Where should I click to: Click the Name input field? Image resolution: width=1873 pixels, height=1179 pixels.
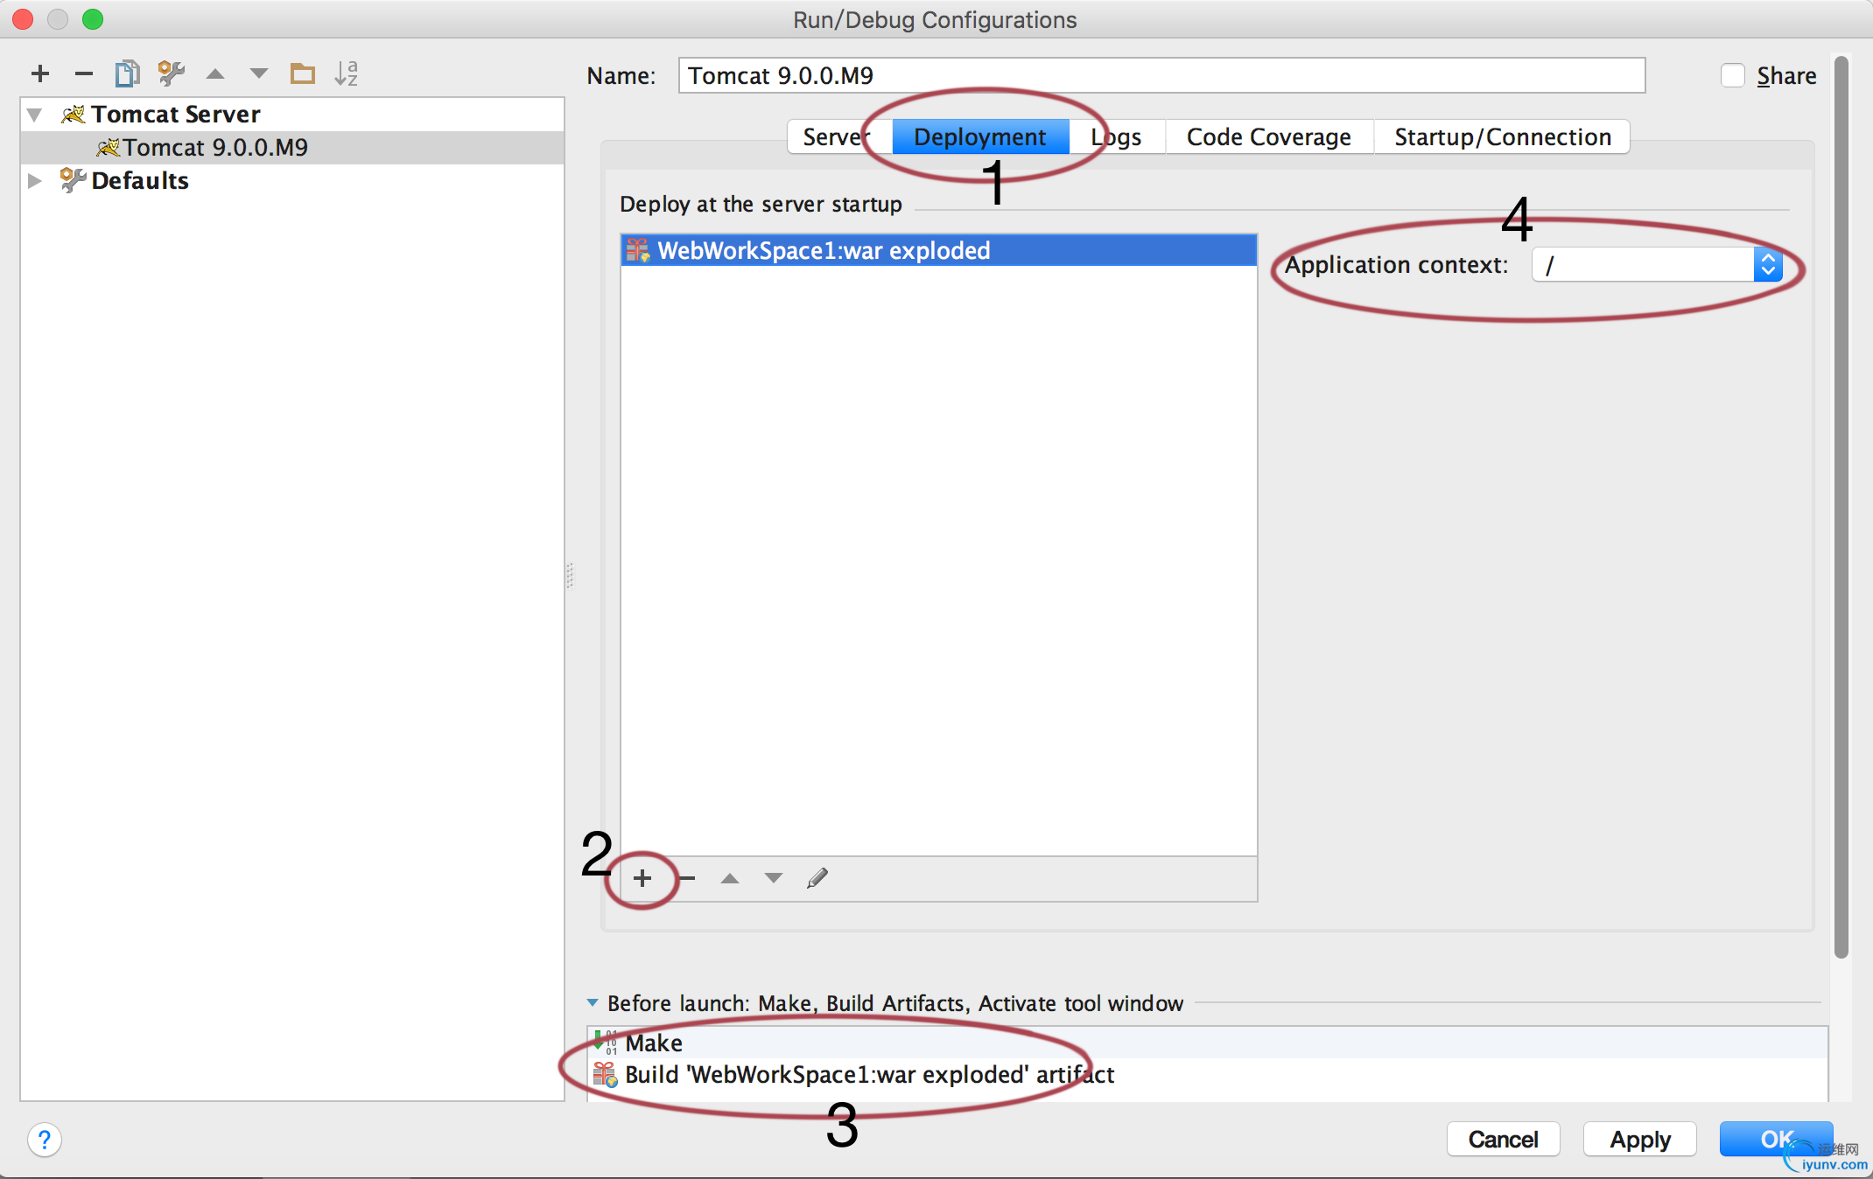click(x=1161, y=76)
